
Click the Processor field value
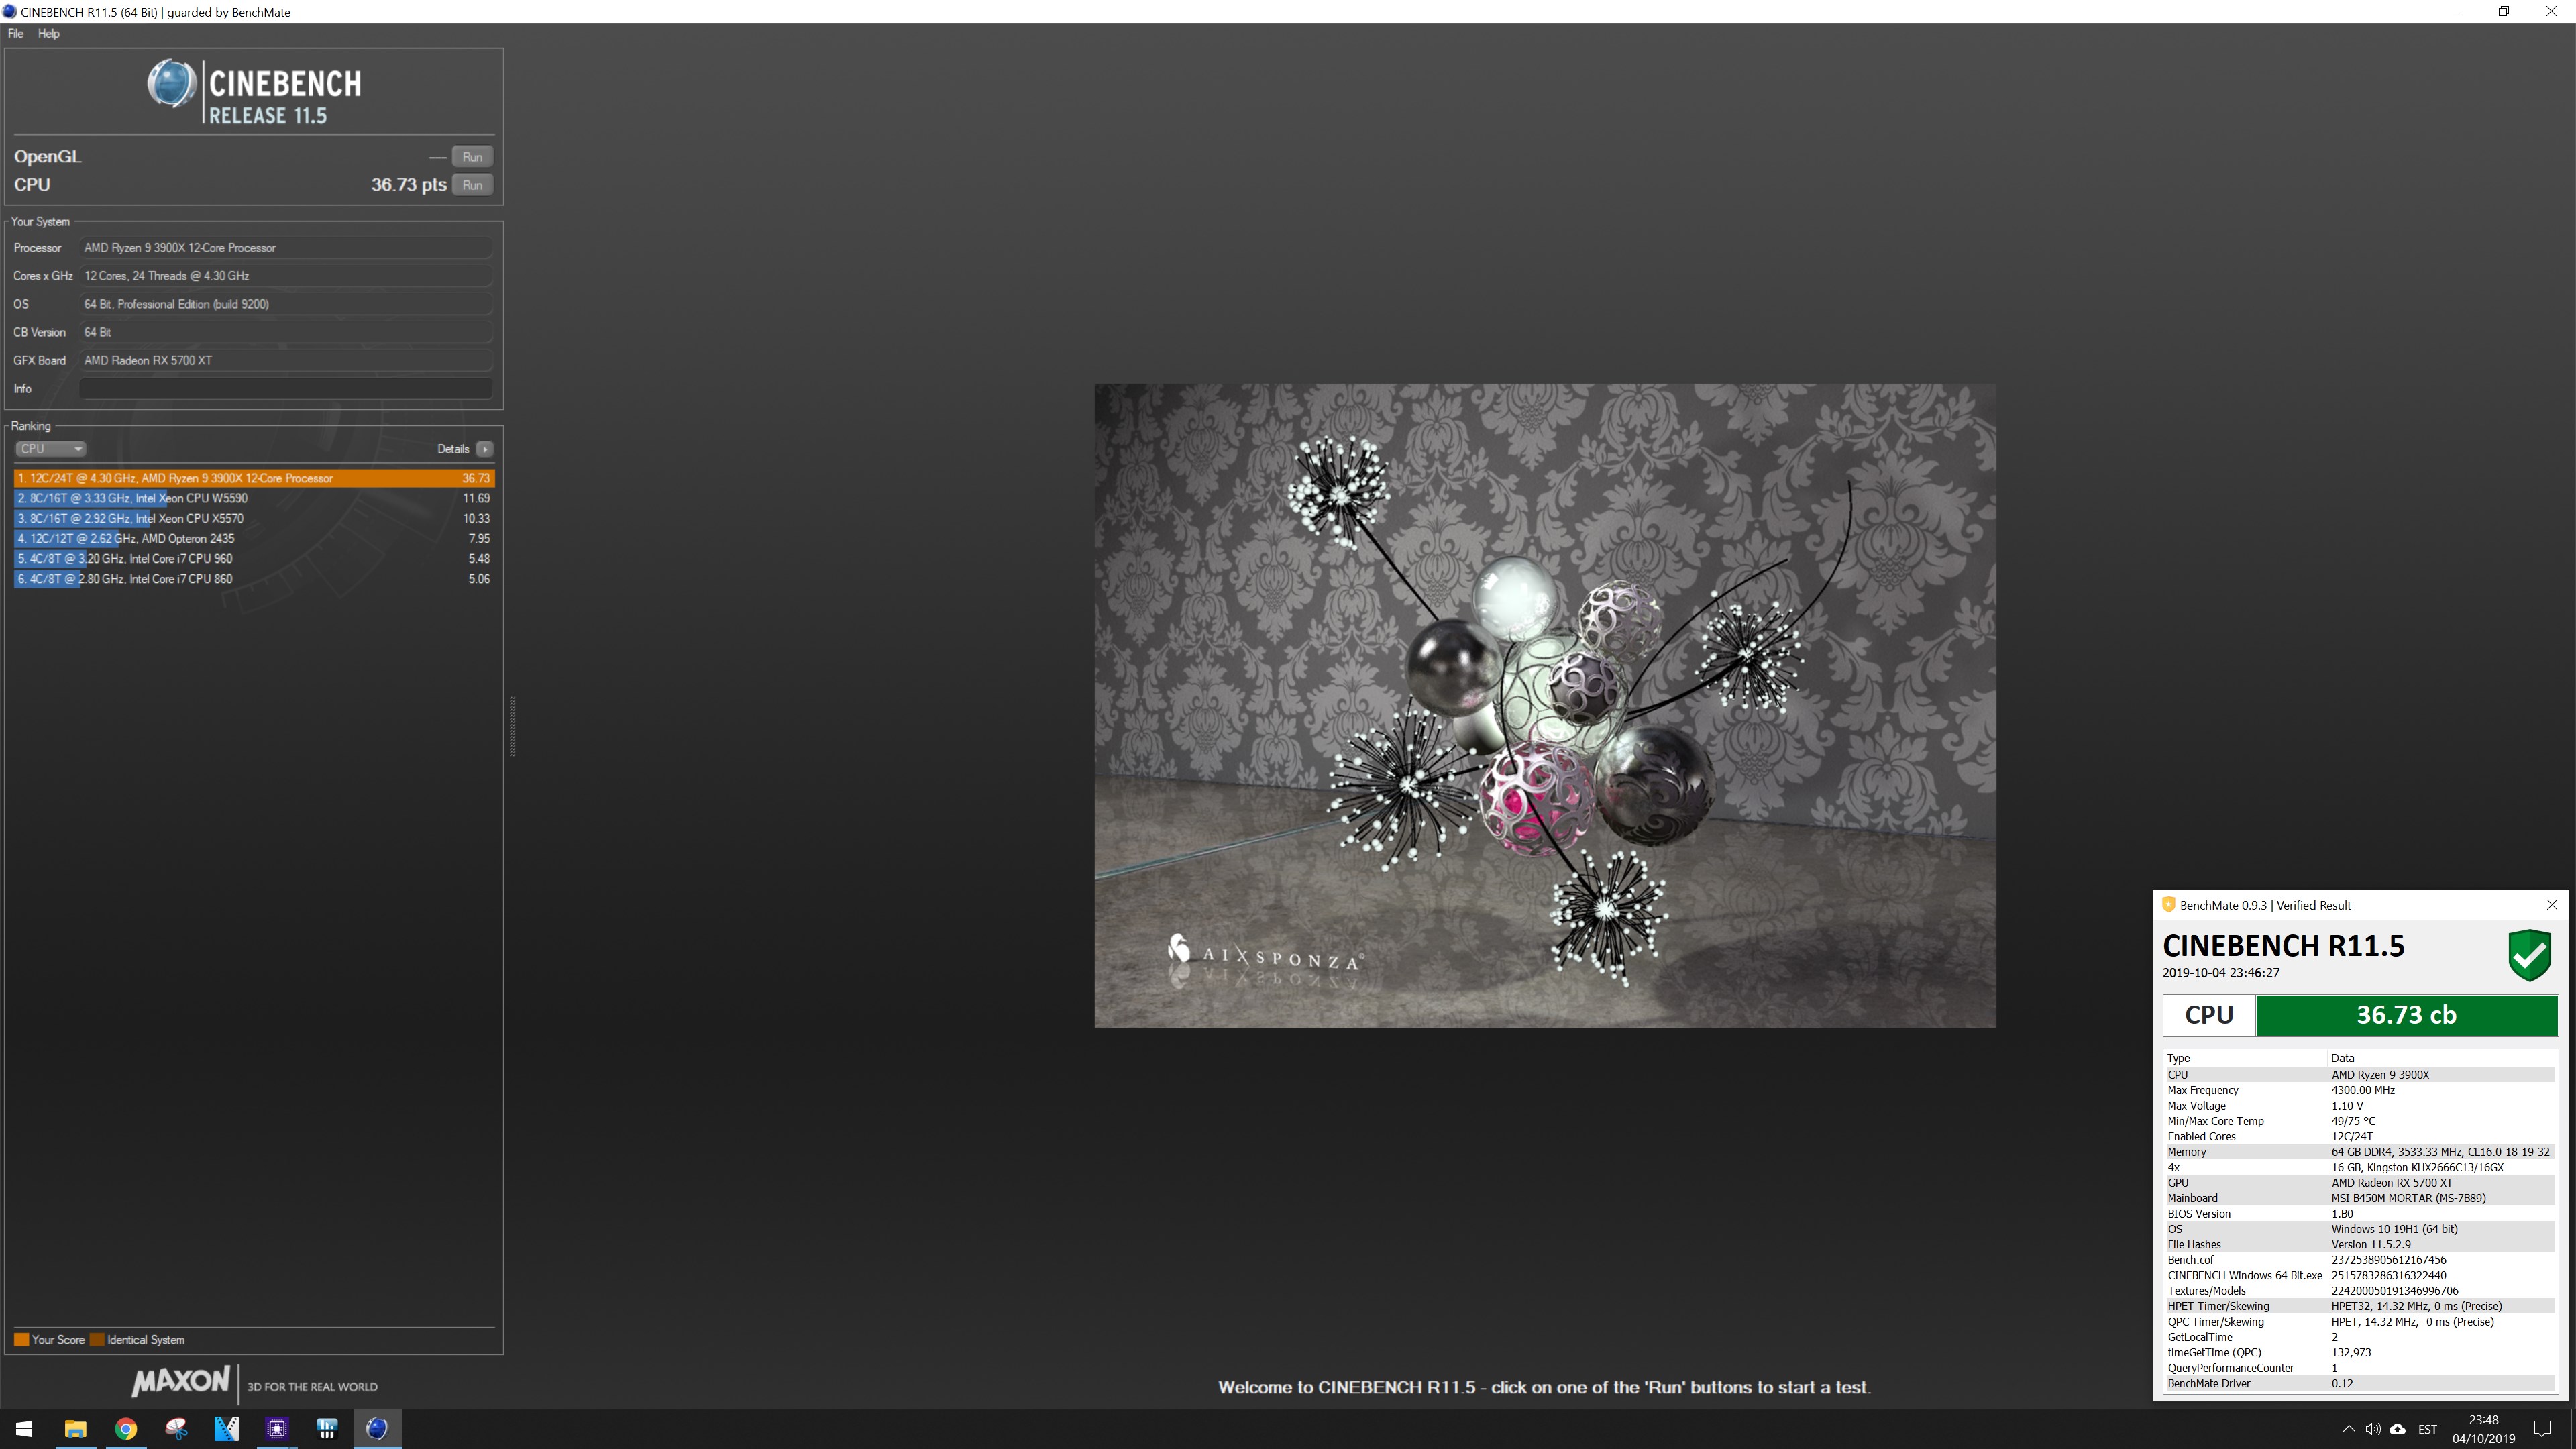[286, 248]
